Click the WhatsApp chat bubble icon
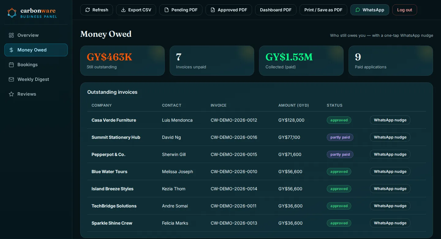Image resolution: width=441 pixels, height=239 pixels. tap(358, 10)
